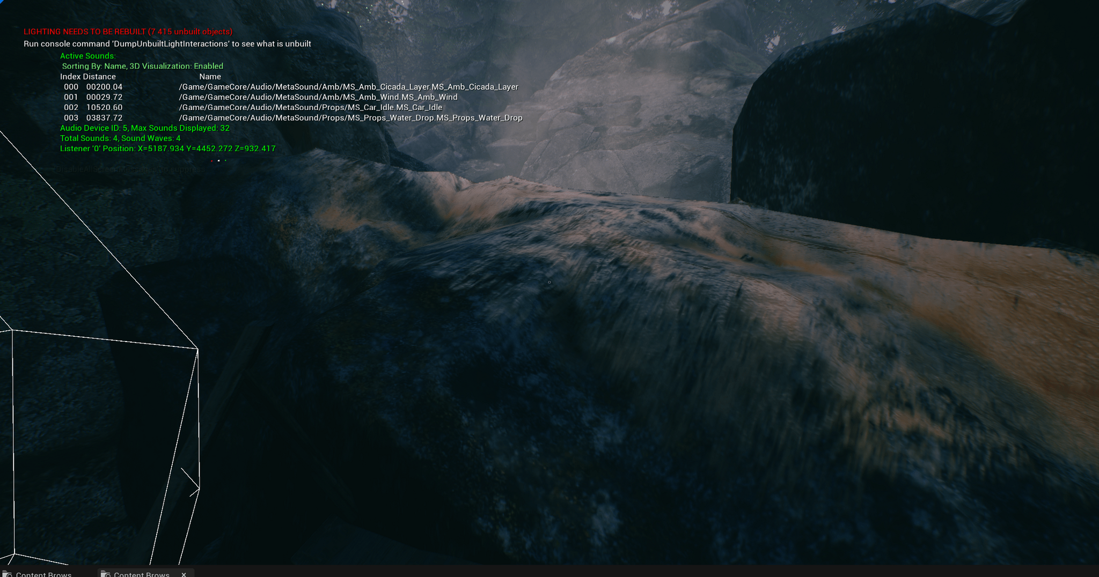Click 'Total Sounds: 4, Sound Waves: 4' line
This screenshot has width=1099, height=577.
[120, 138]
